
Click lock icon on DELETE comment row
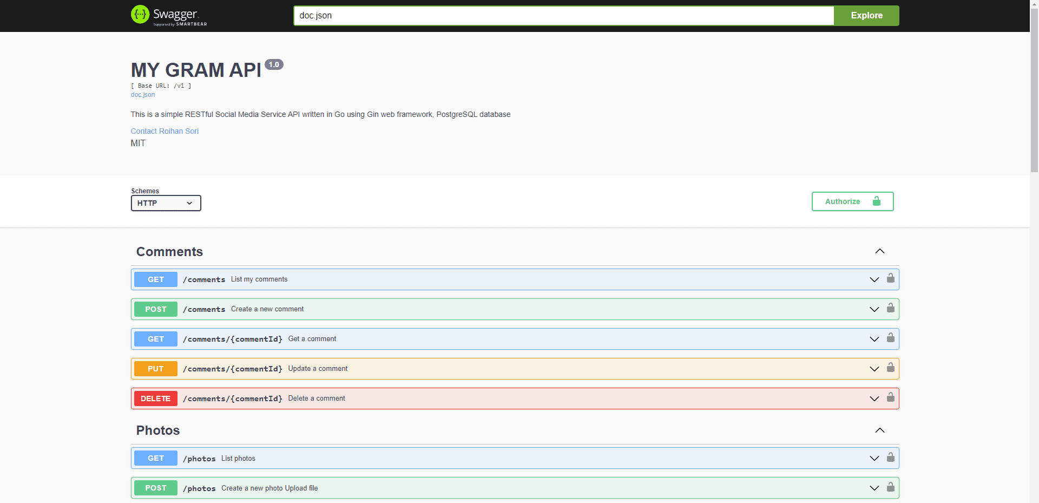(x=890, y=397)
